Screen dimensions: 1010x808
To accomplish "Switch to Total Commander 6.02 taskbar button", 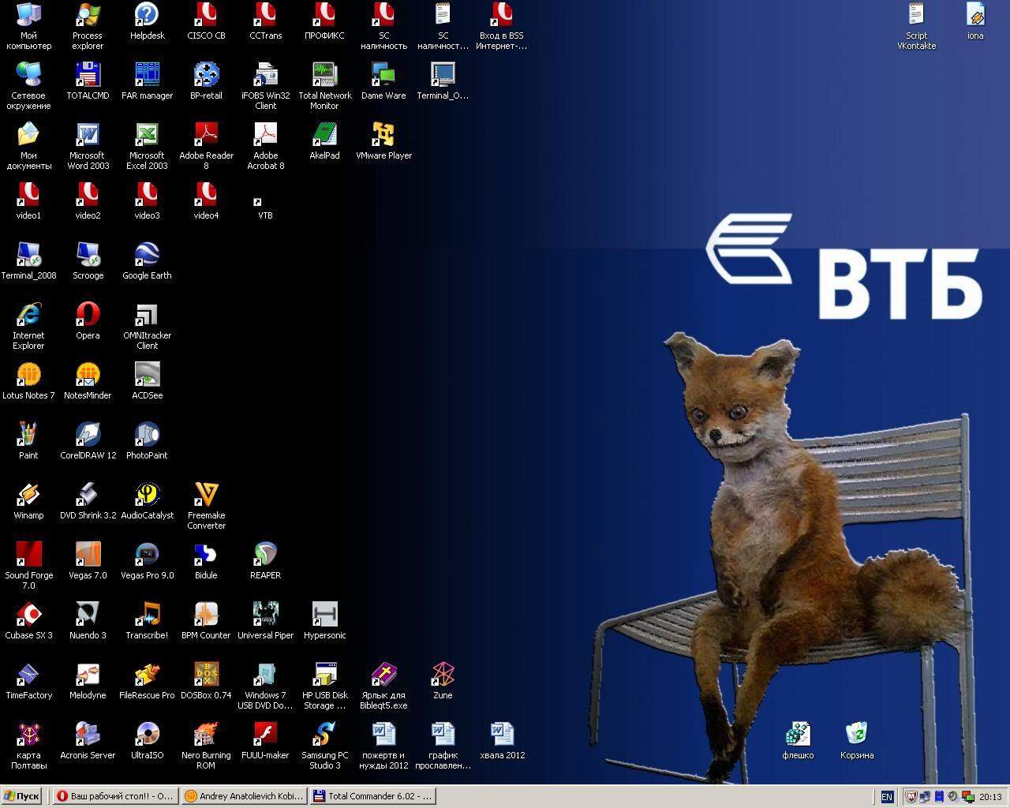I will pyautogui.click(x=372, y=796).
